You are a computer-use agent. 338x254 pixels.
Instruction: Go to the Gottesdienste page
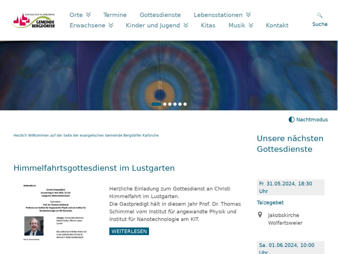pos(160,15)
